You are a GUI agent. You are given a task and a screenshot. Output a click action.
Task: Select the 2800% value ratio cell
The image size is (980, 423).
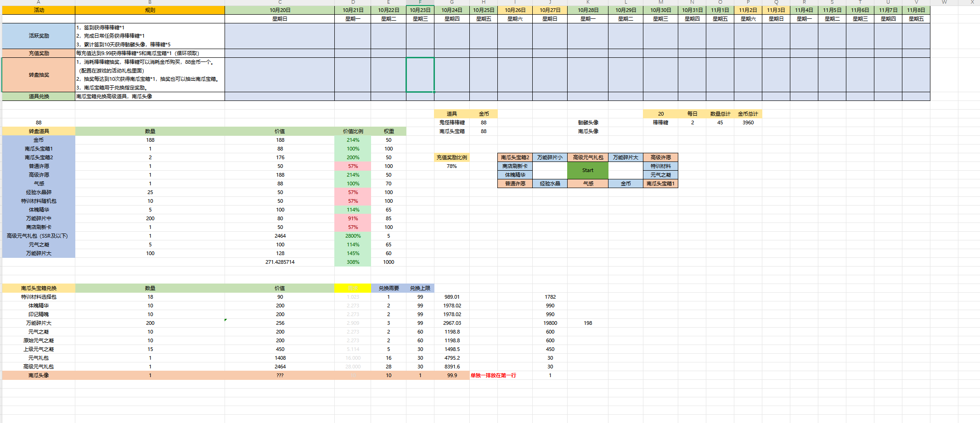(x=353, y=236)
